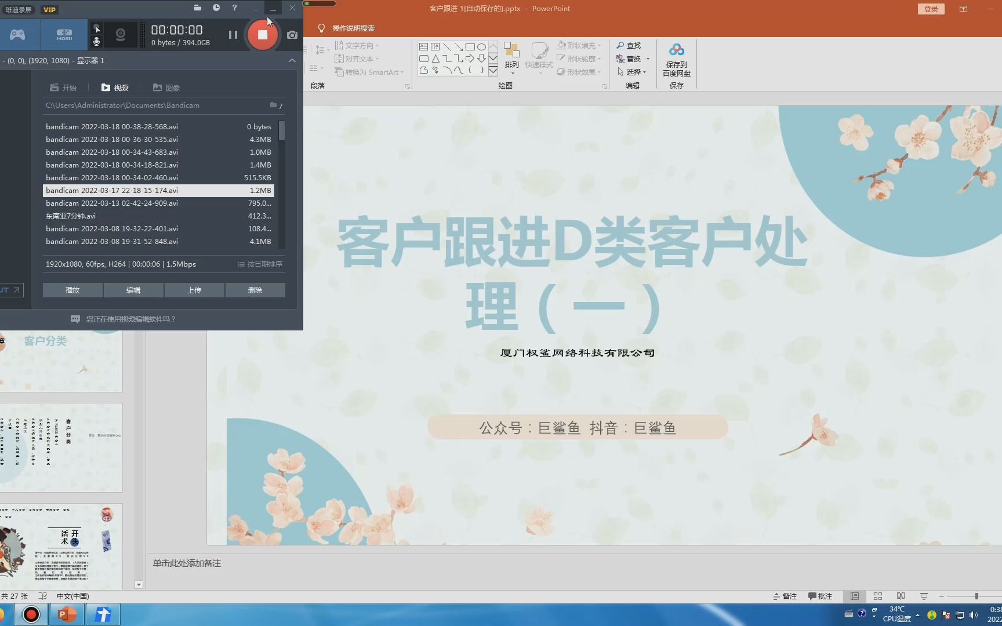Click the 查找 find button
The width and height of the screenshot is (1002, 626).
(x=629, y=45)
